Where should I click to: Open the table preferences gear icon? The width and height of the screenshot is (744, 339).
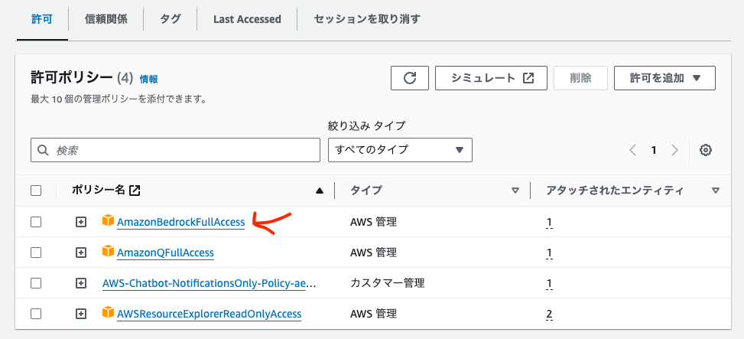pyautogui.click(x=706, y=150)
